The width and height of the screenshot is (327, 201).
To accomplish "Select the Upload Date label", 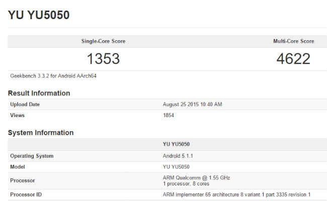I will [25, 105].
